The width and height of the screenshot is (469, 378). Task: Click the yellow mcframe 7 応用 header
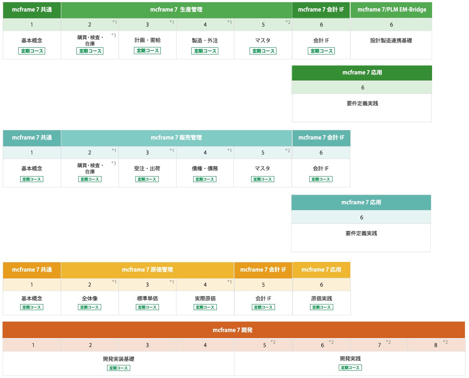[321, 270]
